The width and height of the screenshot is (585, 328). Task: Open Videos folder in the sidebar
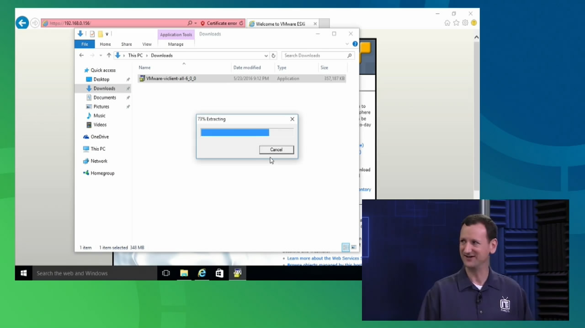[100, 125]
